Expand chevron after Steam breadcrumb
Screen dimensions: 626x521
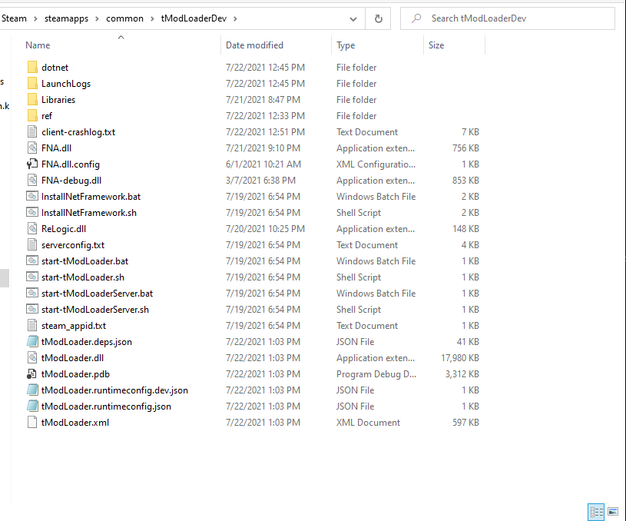35,18
